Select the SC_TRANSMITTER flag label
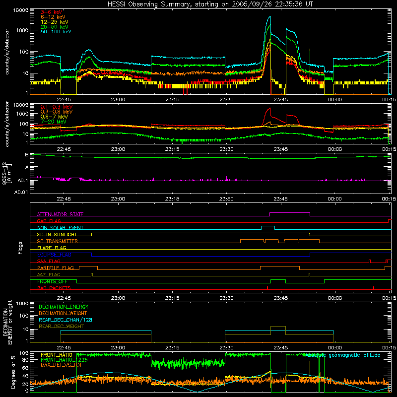The height and width of the screenshot is (397, 397). point(58,241)
